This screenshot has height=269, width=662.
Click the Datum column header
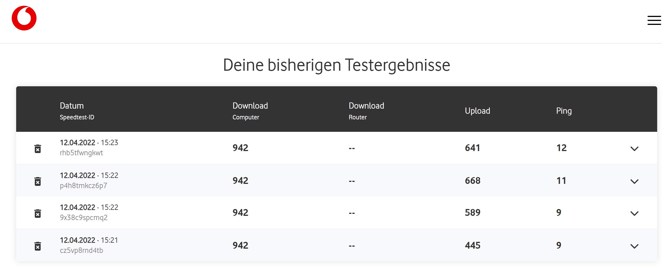[72, 106]
